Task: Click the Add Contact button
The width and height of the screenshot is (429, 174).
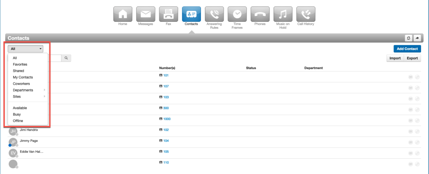Action: pos(407,49)
